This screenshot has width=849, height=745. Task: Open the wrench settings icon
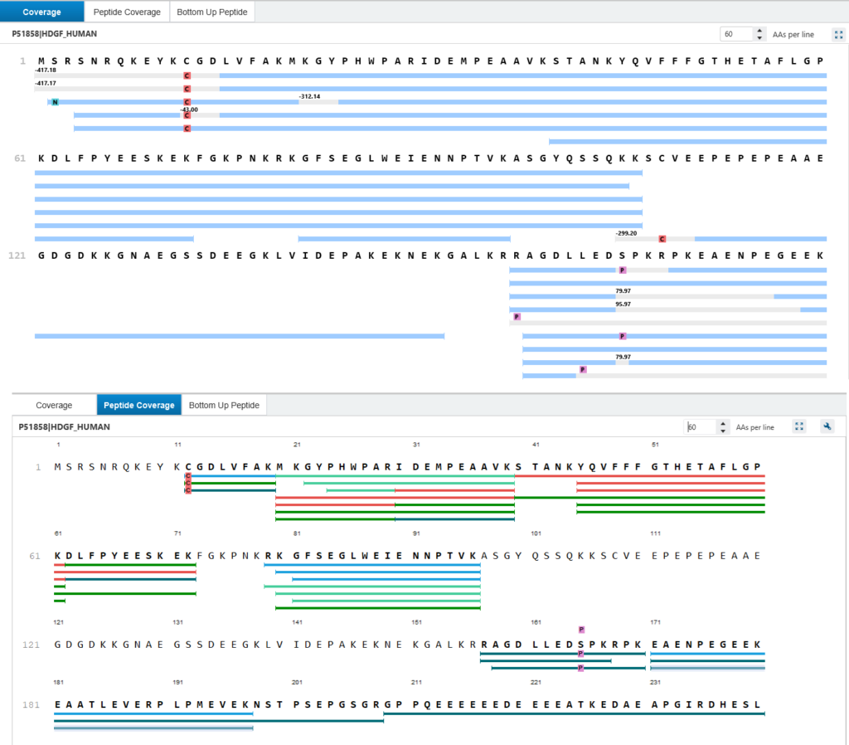(827, 427)
